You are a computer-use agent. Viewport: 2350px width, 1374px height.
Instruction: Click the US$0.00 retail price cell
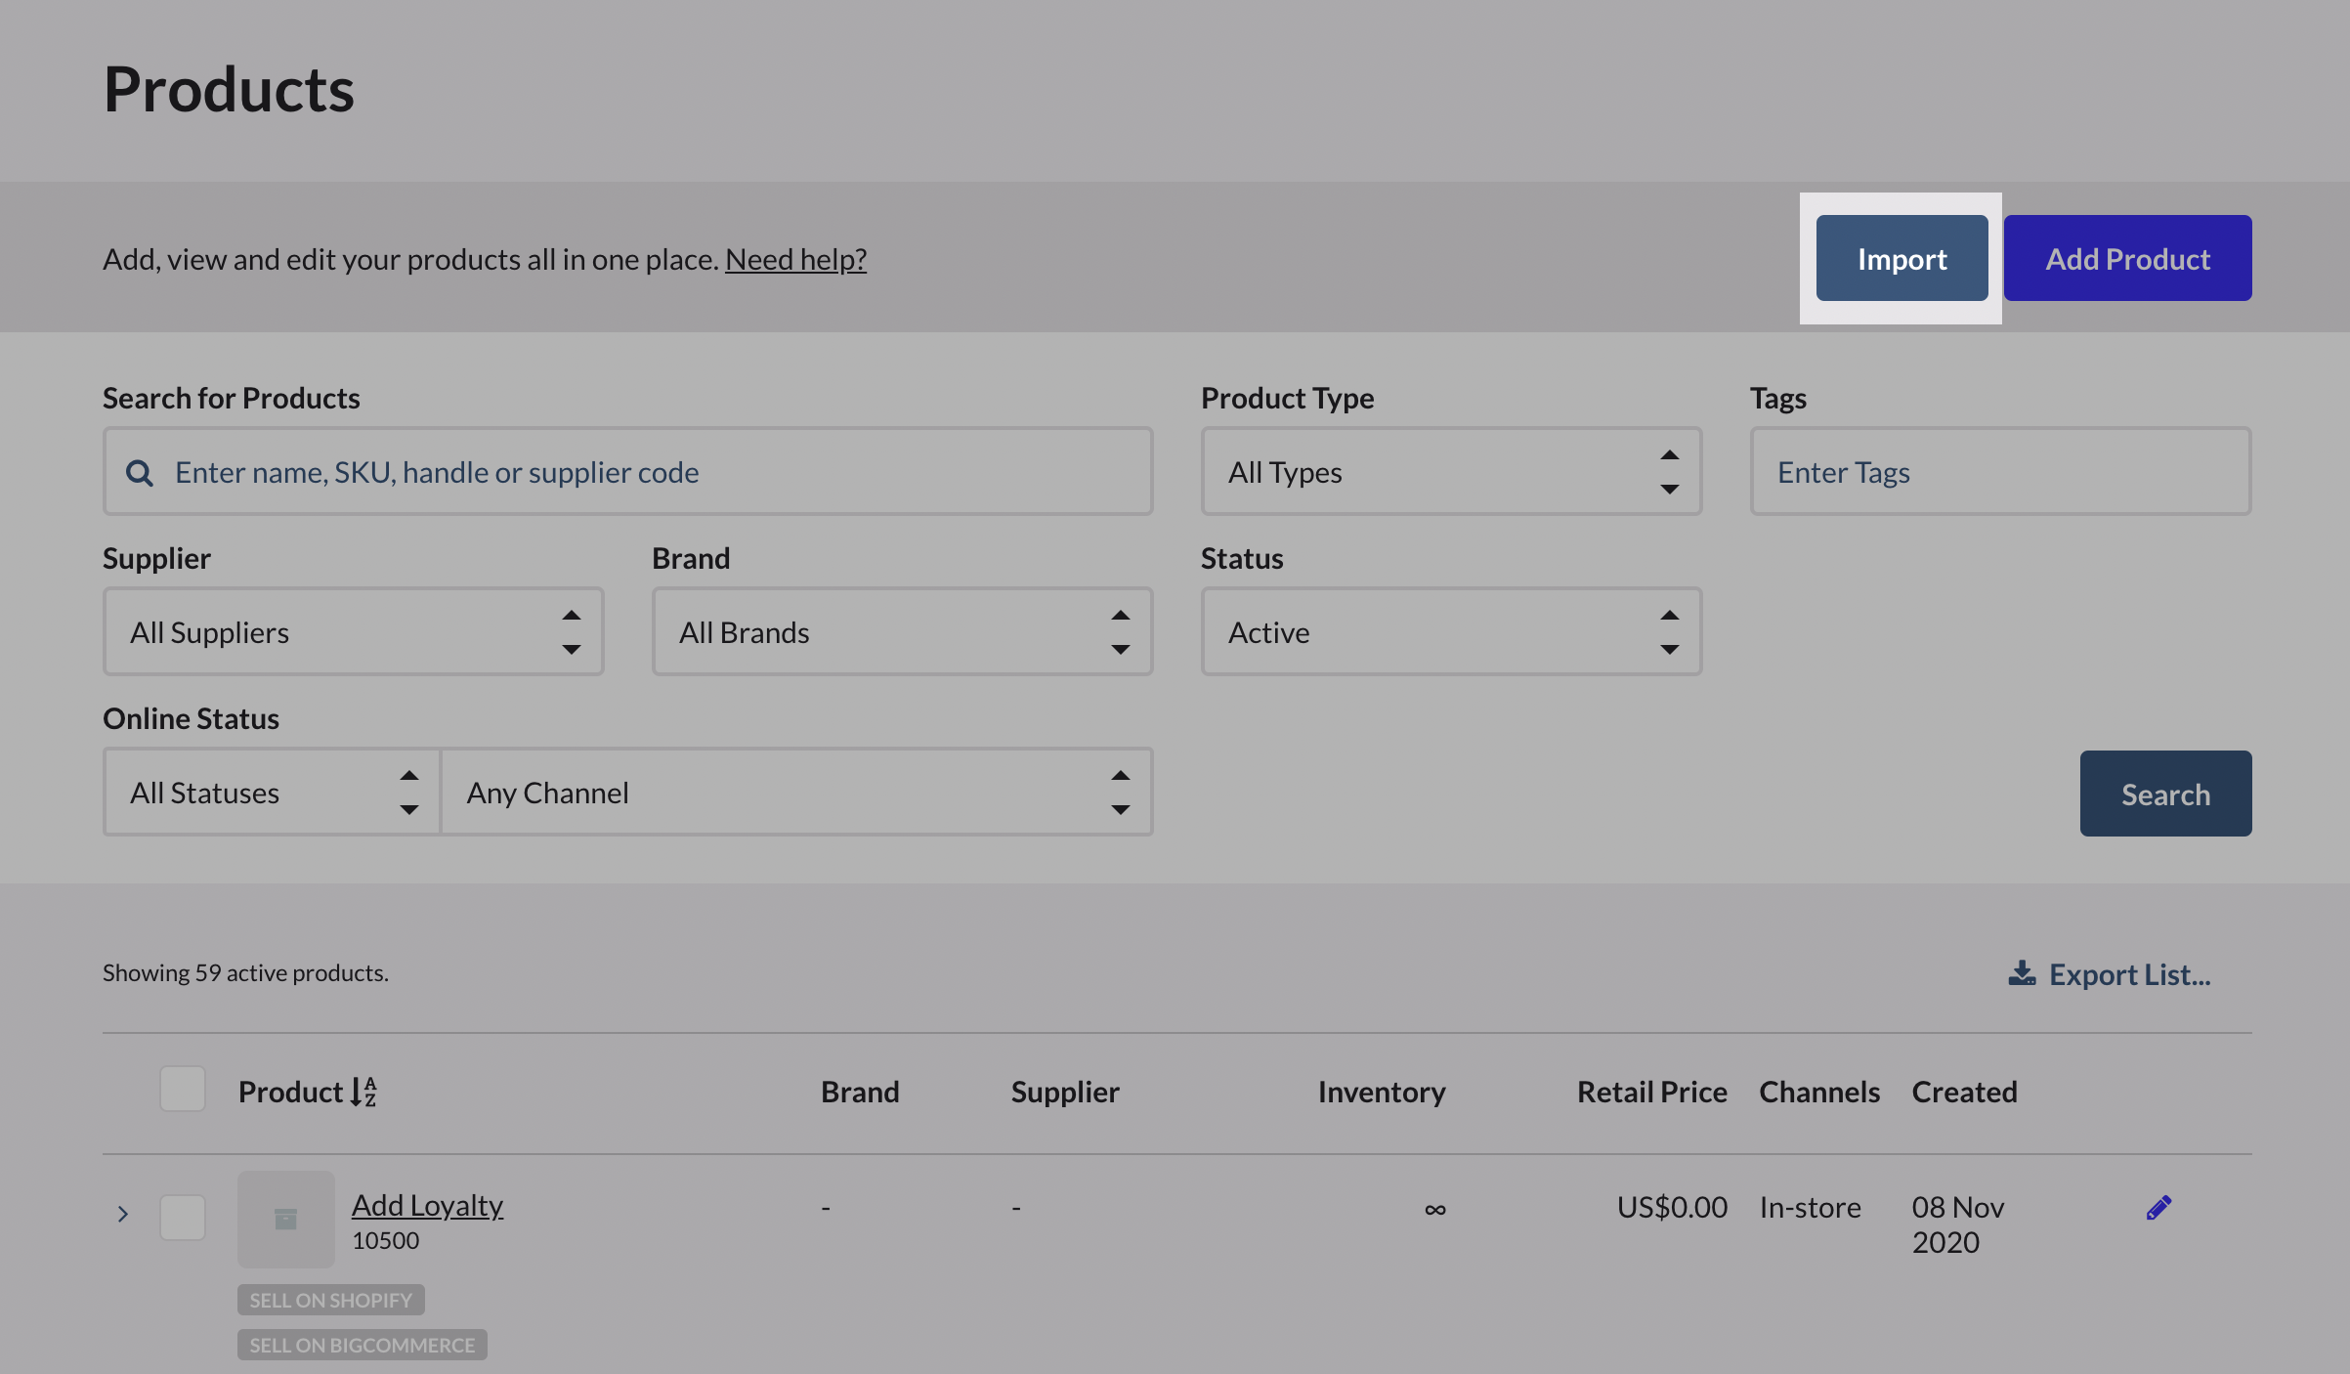1672,1207
